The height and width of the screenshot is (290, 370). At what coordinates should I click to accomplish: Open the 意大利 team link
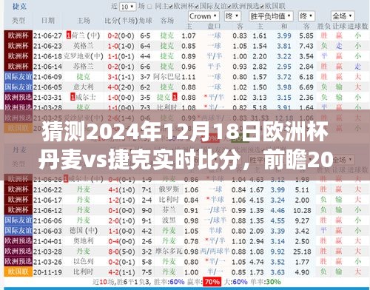coord(84,87)
